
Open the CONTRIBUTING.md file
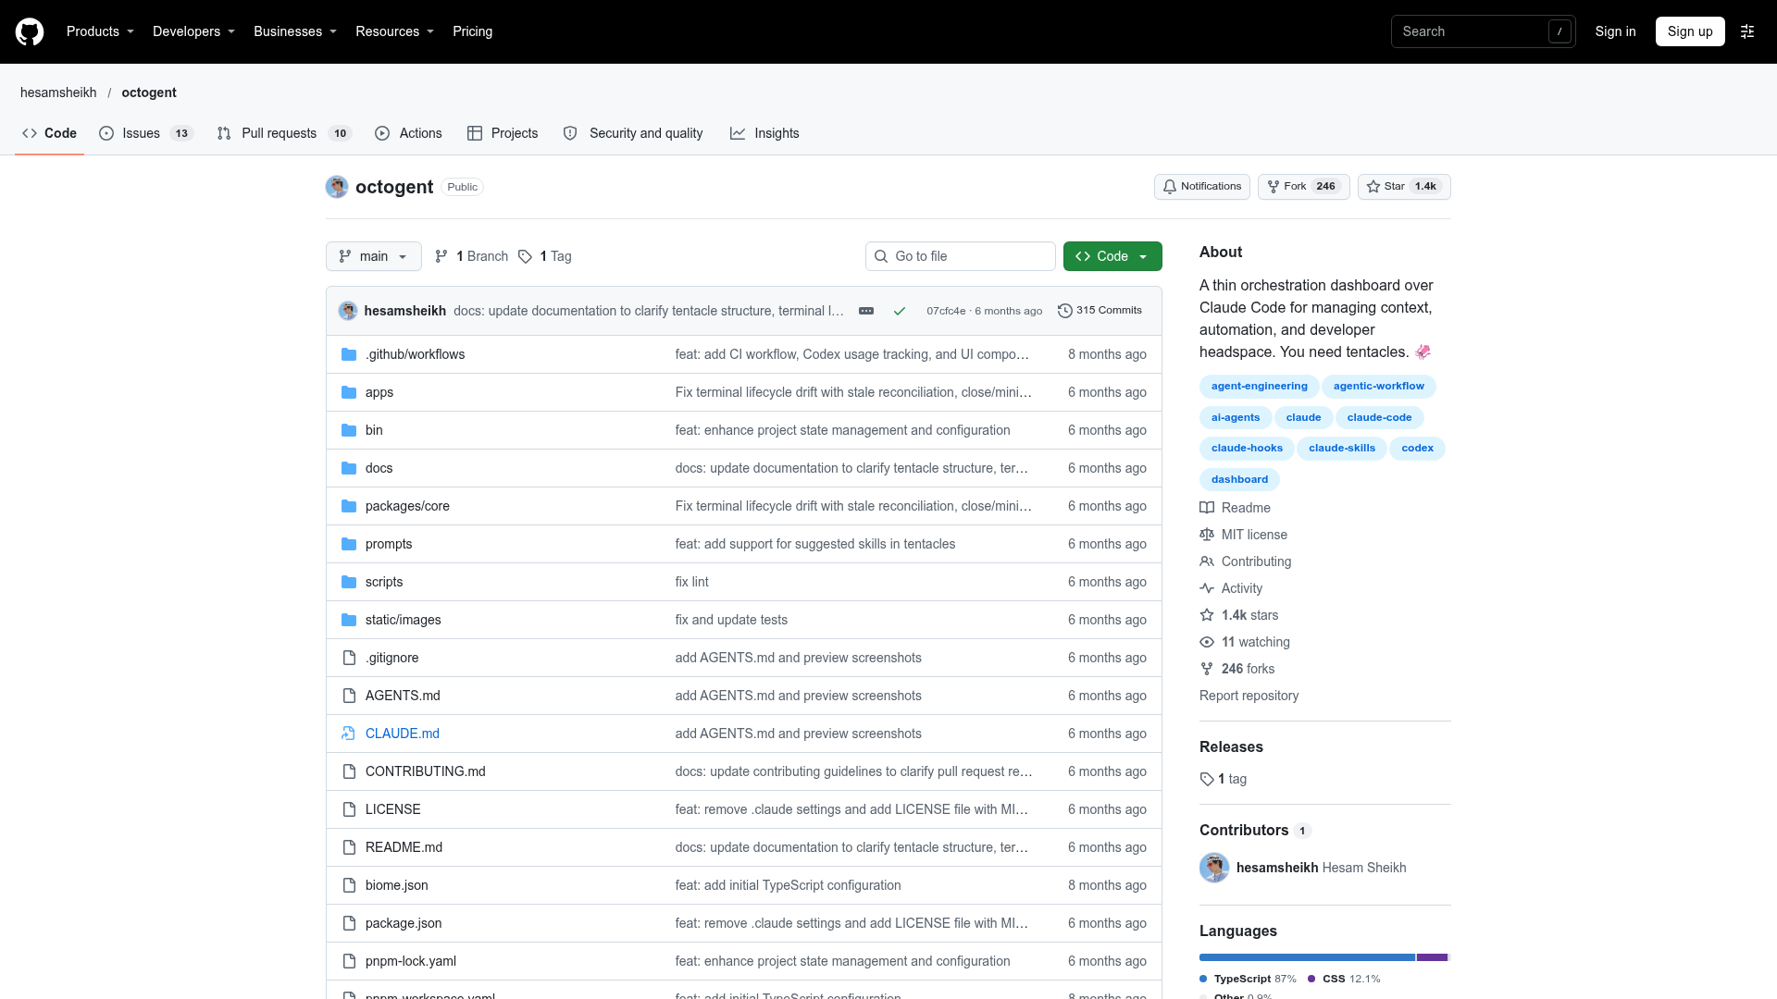(x=425, y=771)
